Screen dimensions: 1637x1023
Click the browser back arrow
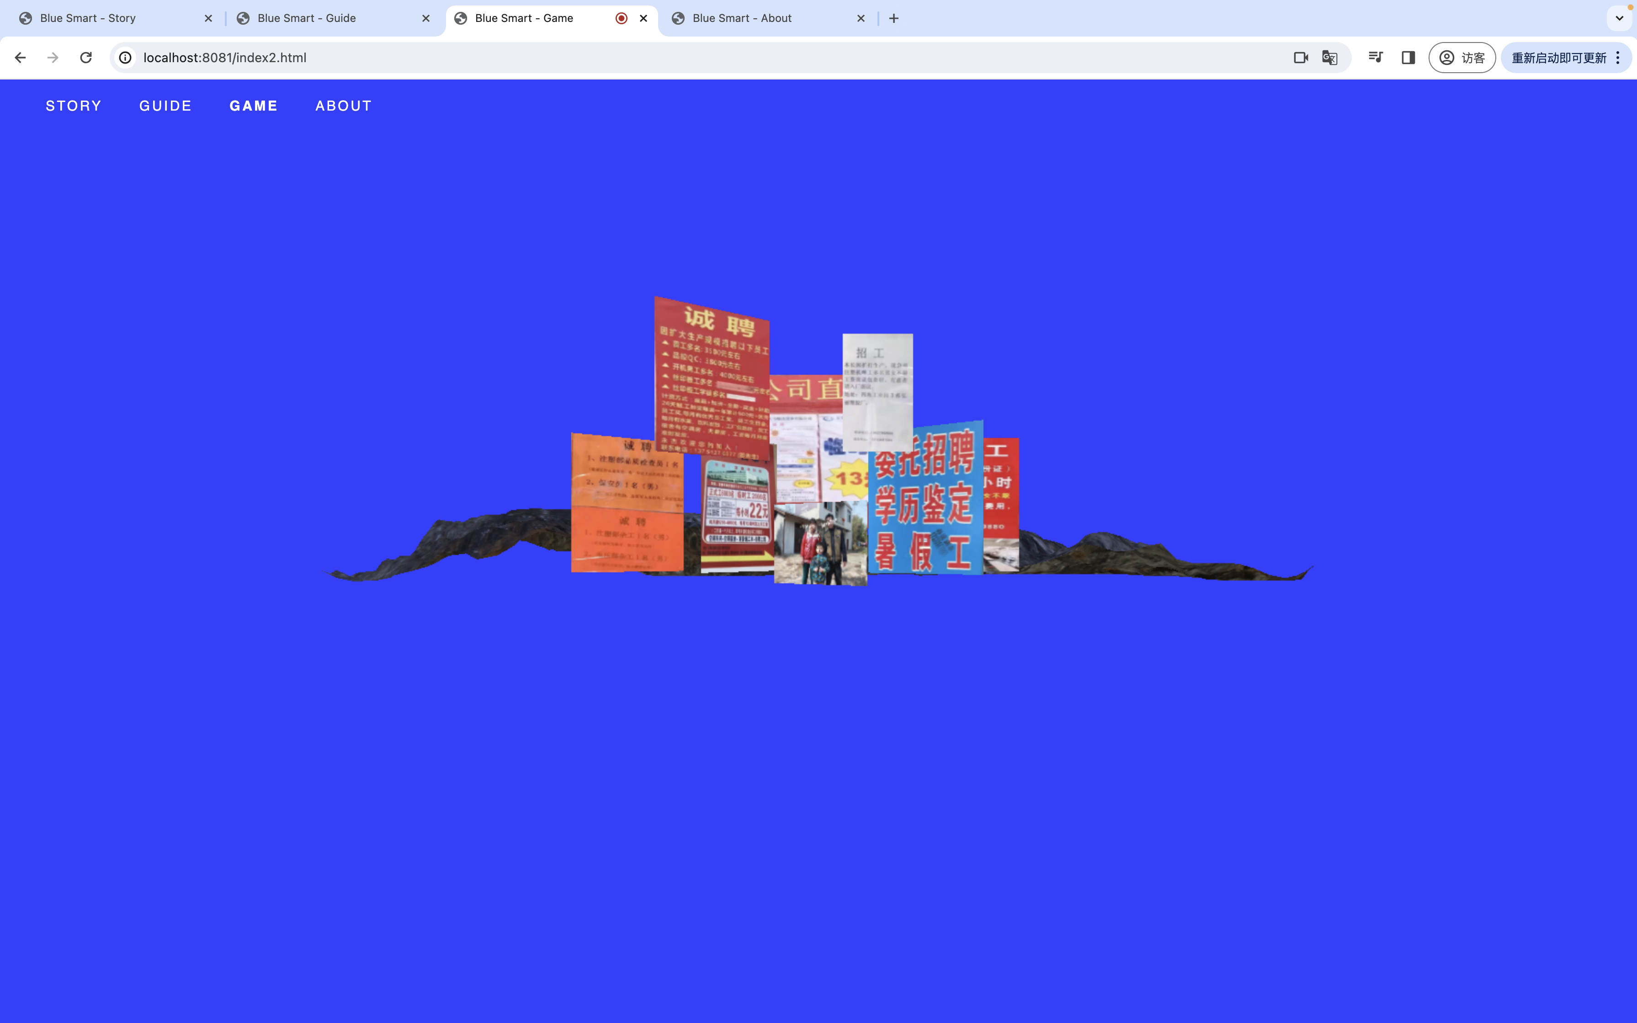coord(20,58)
